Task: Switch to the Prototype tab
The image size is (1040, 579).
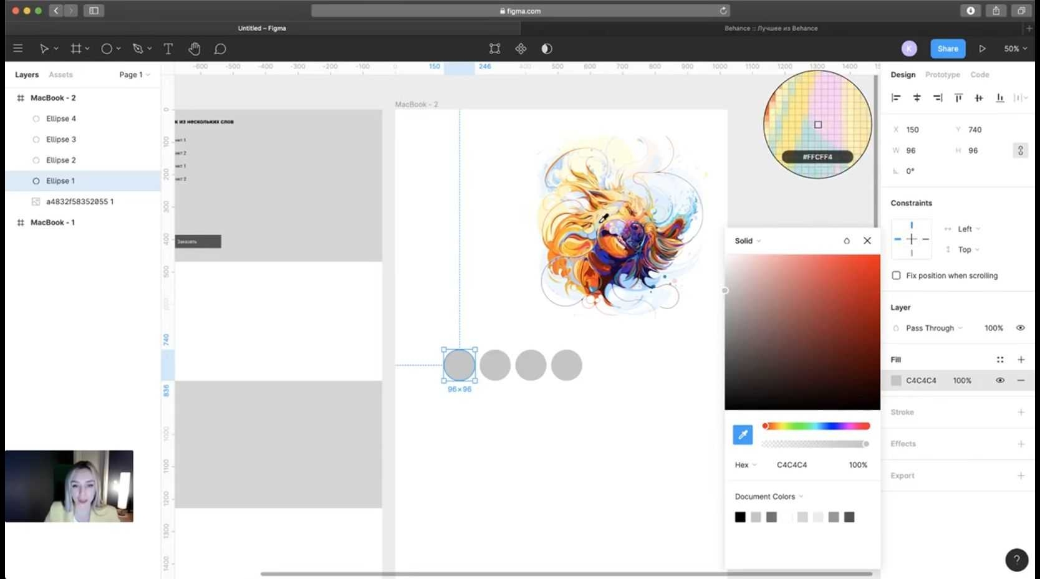Action: [943, 75]
